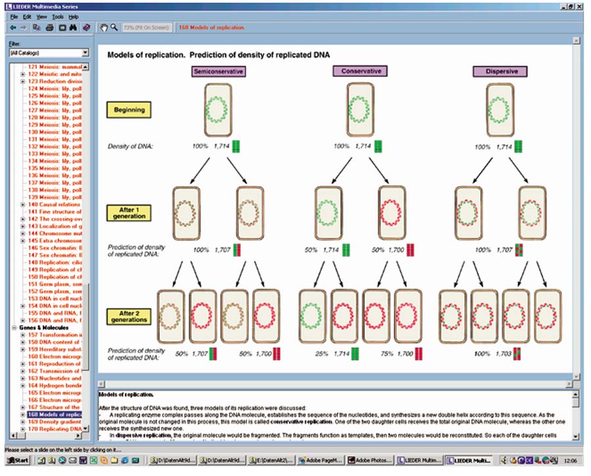The image size is (591, 476).
Task: Click the Windows Start button
Action: (x=17, y=461)
